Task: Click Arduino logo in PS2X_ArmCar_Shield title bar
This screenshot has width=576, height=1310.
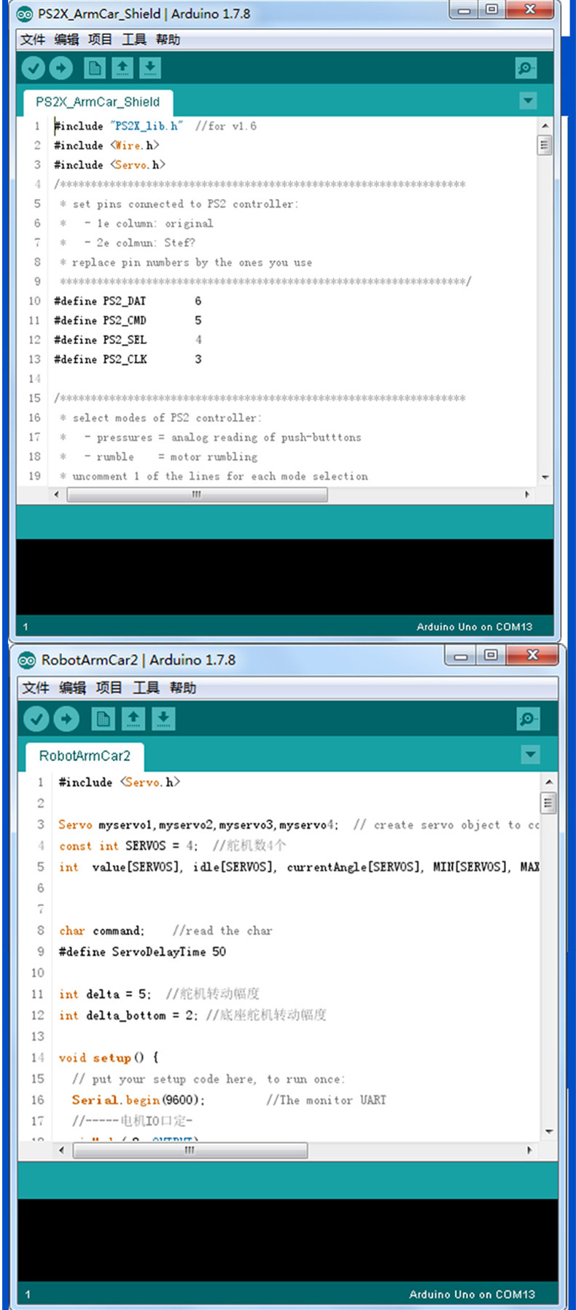Action: (x=26, y=14)
